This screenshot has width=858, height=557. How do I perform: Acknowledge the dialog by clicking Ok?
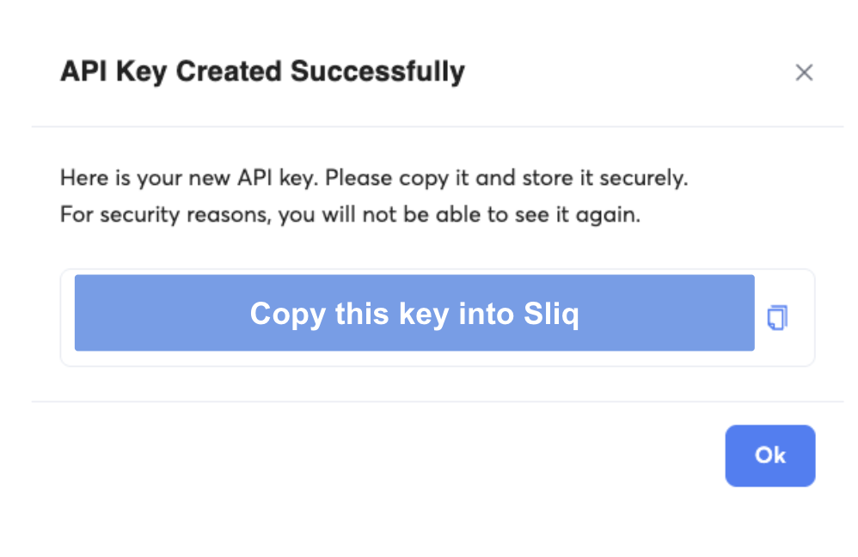769,456
